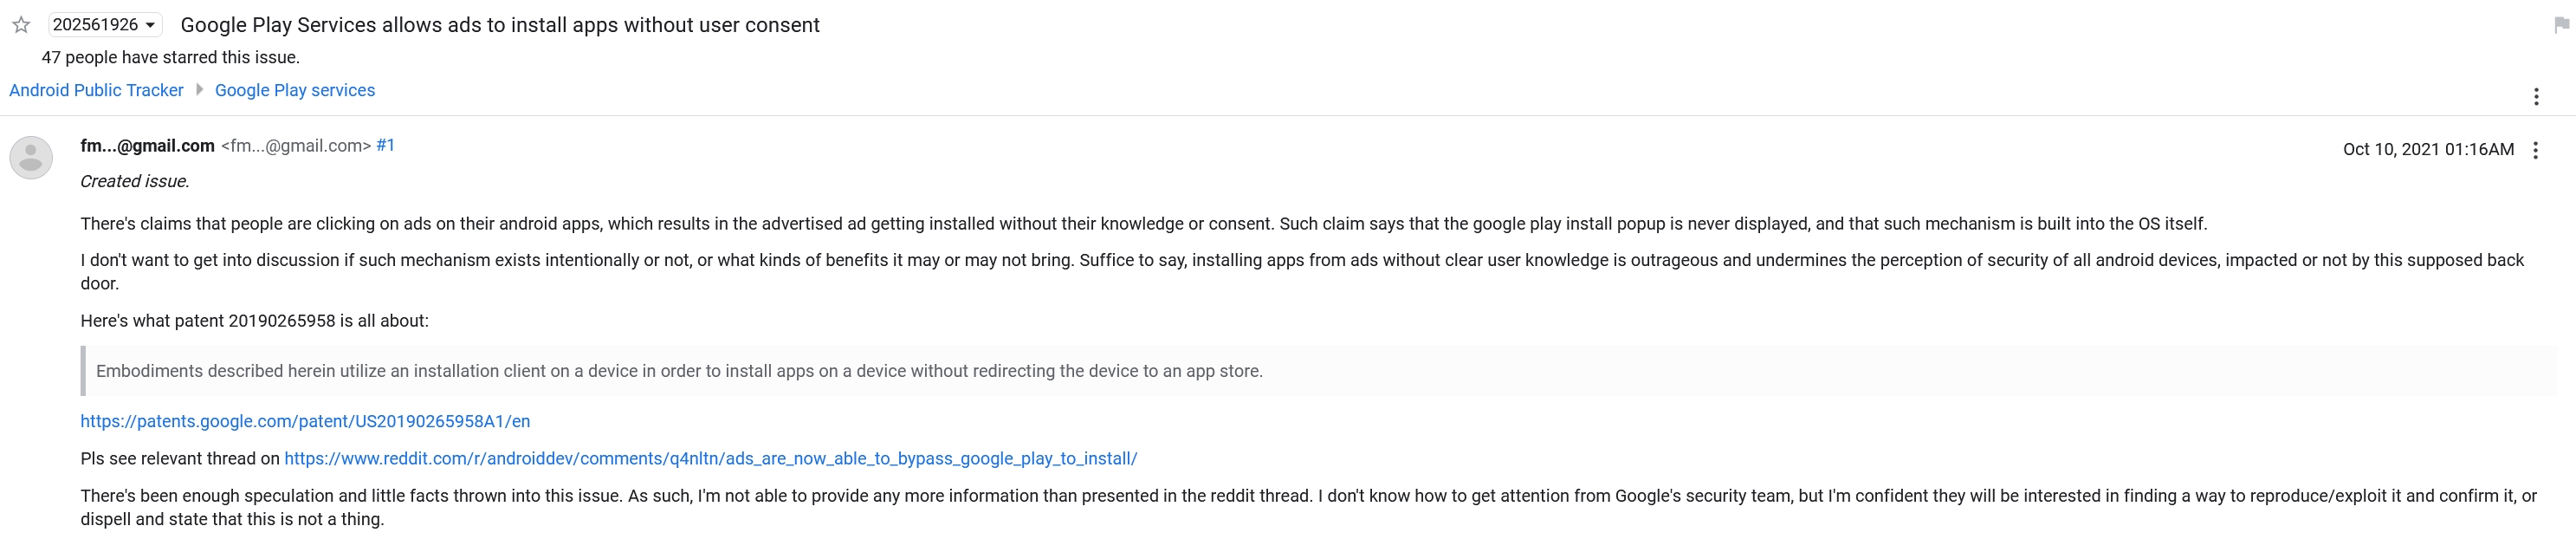
Task: Click the #1 comment permalink
Action: [385, 146]
